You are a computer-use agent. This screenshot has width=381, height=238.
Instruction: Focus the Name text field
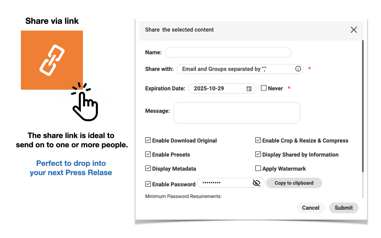tap(228, 53)
